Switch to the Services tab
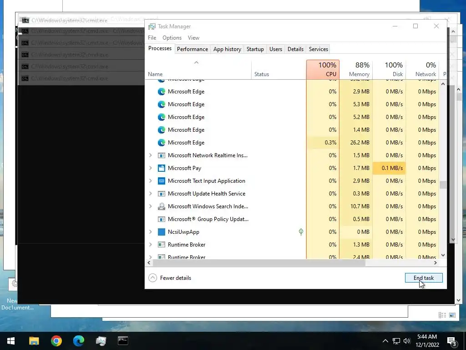The image size is (466, 350). (x=318, y=49)
